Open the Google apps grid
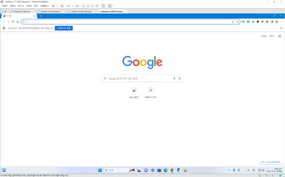285x177 pixels. click(x=280, y=36)
